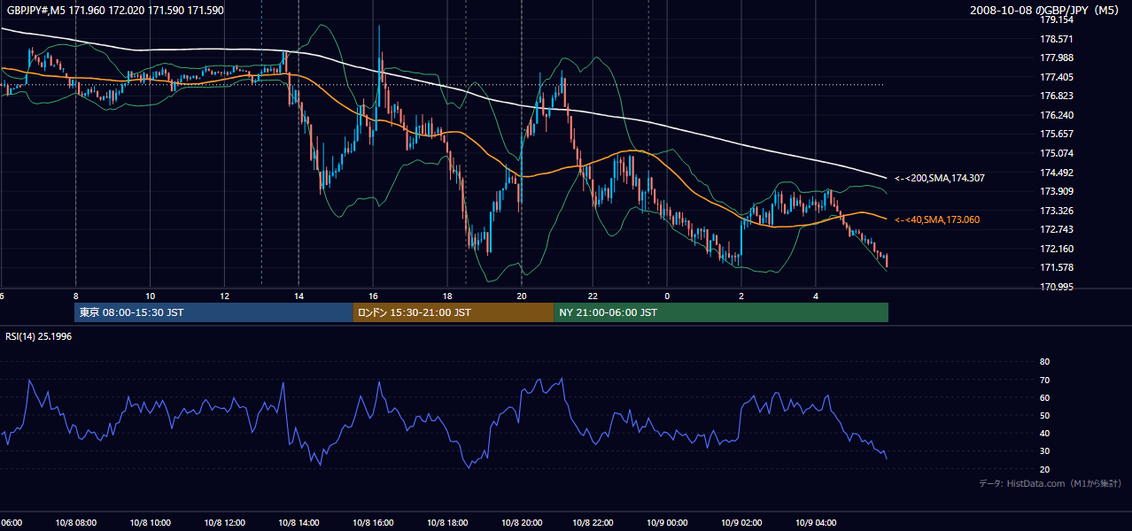The height and width of the screenshot is (531, 1132).
Task: Click the 10/8 14:00 time label
Action: (x=299, y=523)
